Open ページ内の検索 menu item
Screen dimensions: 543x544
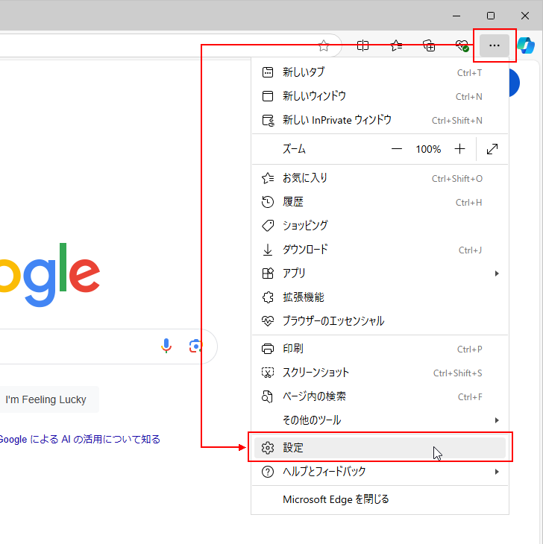380,396
